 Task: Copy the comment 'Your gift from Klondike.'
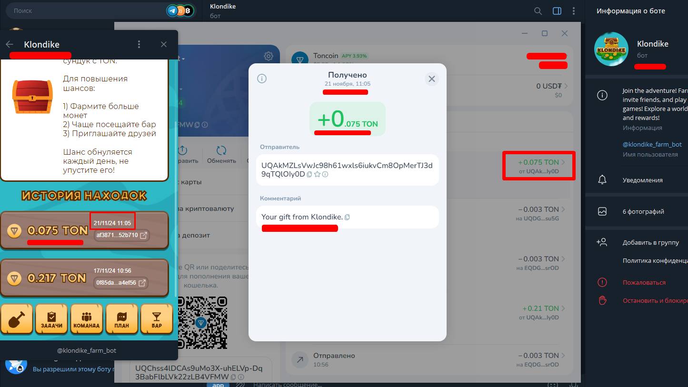click(x=347, y=217)
